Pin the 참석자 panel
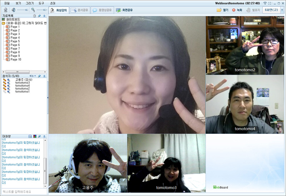Screen dimensions: 286x196 click(39, 76)
